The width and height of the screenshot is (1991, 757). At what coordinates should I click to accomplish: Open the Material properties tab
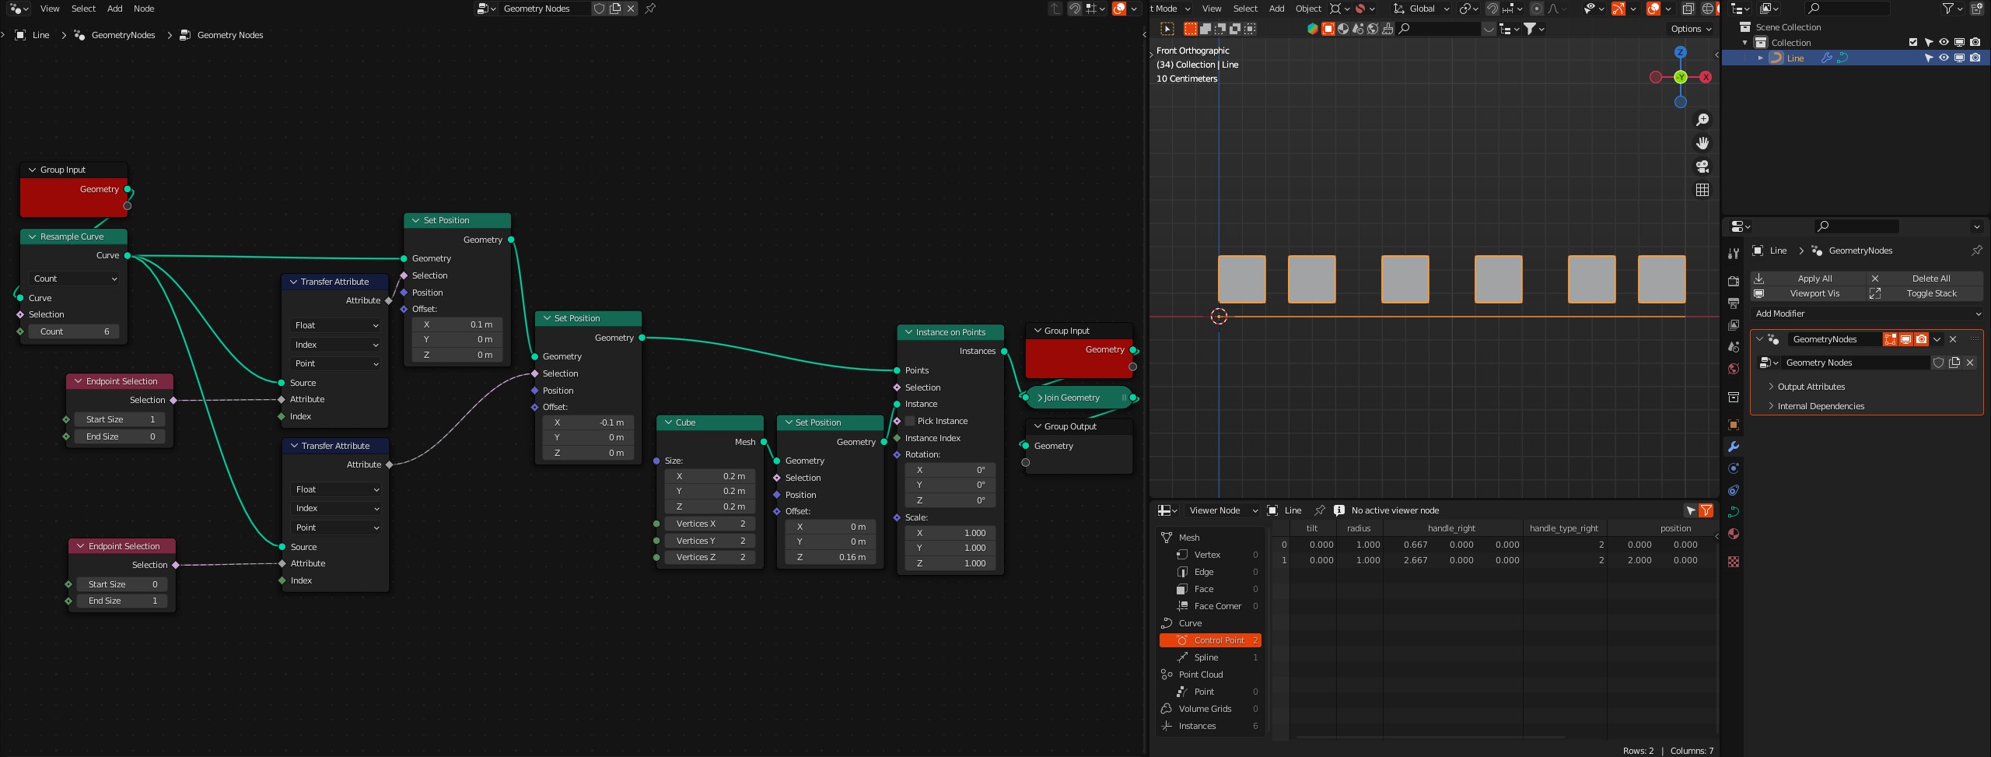click(1733, 533)
